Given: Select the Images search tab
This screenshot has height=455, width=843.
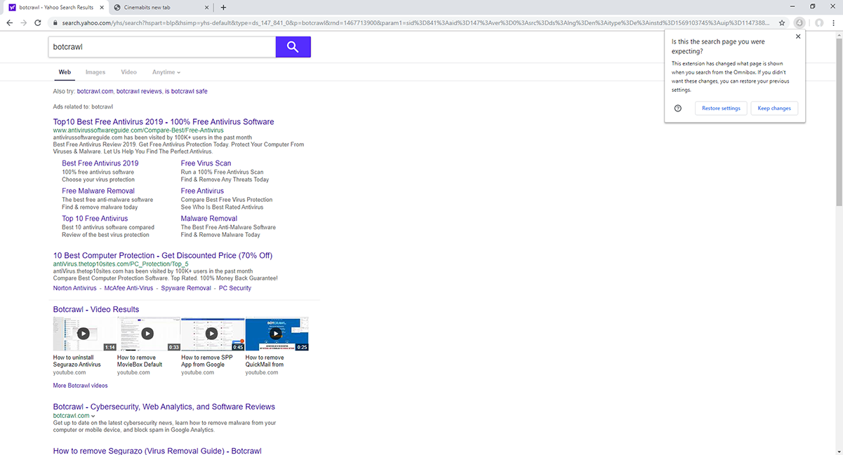Looking at the screenshot, I should tap(95, 72).
